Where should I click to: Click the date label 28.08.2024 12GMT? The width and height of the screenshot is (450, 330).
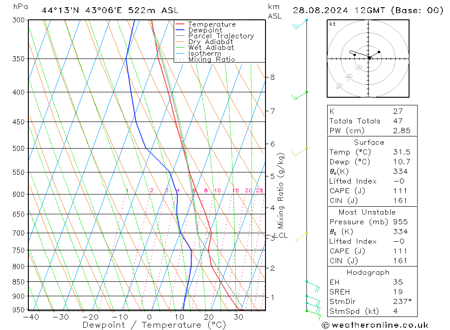[339, 10]
